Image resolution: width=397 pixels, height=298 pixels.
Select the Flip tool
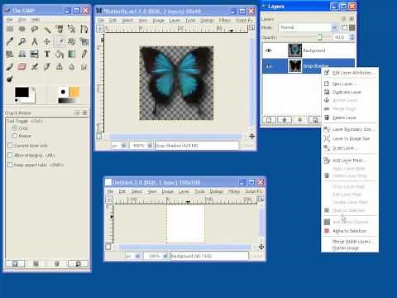(x=35, y=54)
